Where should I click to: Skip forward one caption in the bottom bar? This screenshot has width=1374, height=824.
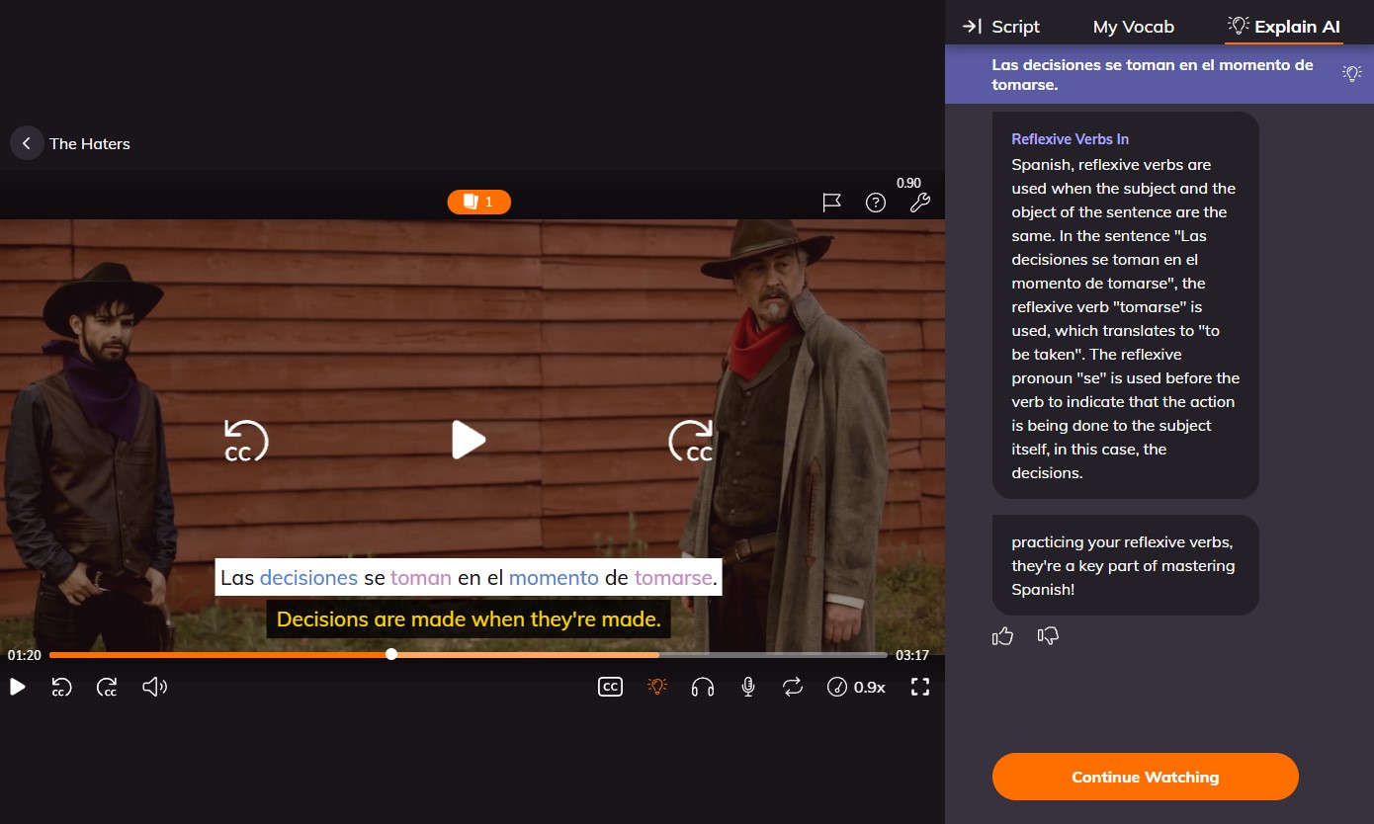[x=107, y=687]
